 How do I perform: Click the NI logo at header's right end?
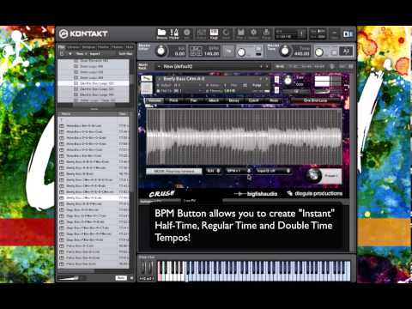click(x=348, y=34)
